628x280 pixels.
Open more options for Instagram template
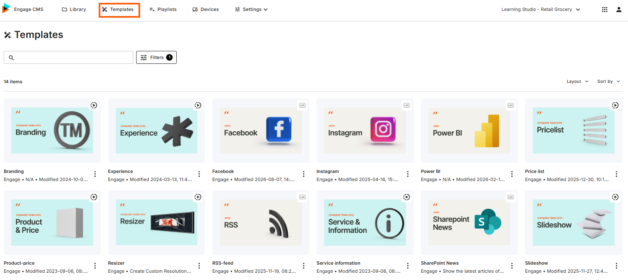[408, 174]
